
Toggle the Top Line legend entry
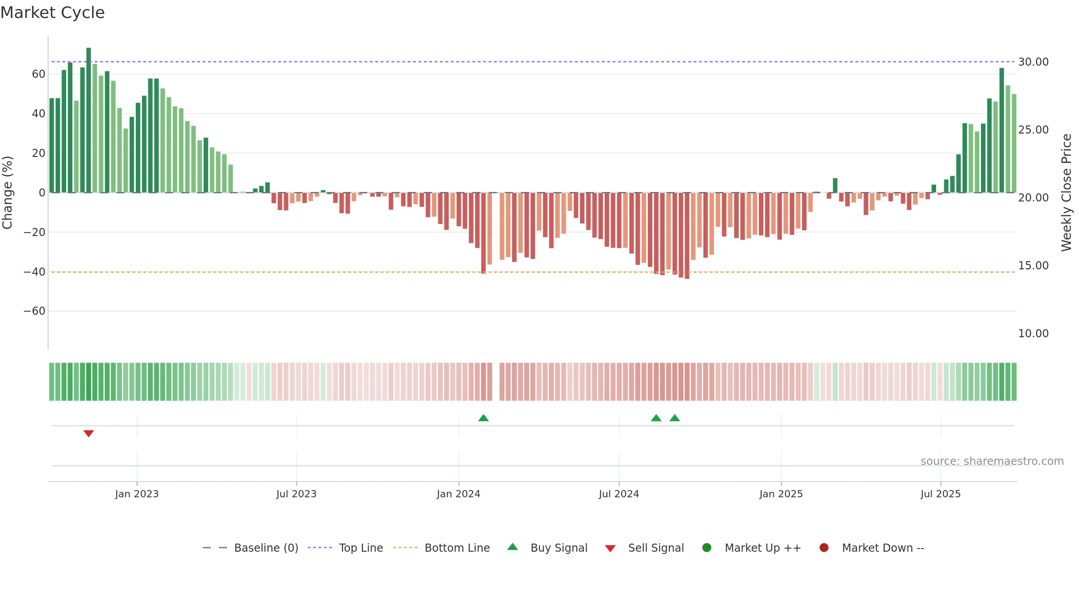pyautogui.click(x=345, y=548)
